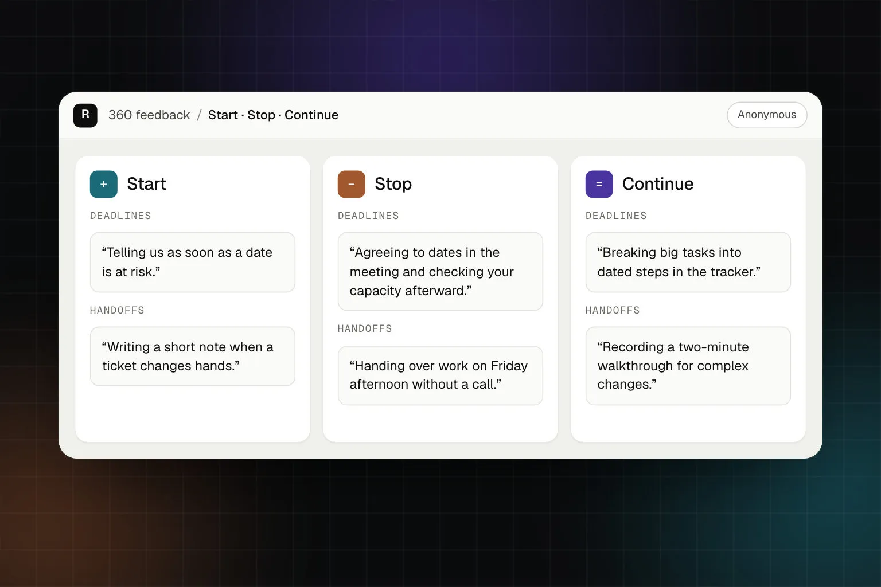This screenshot has width=881, height=587.
Task: Click the purple equals icon beside Continue
Action: 599,184
